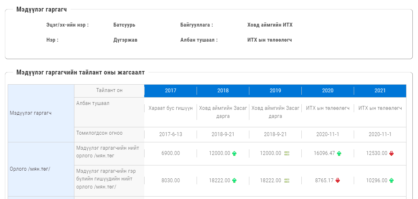This screenshot has height=199, width=418.
Task: Click red down arrow next to 8765.17
Action: tap(338, 180)
